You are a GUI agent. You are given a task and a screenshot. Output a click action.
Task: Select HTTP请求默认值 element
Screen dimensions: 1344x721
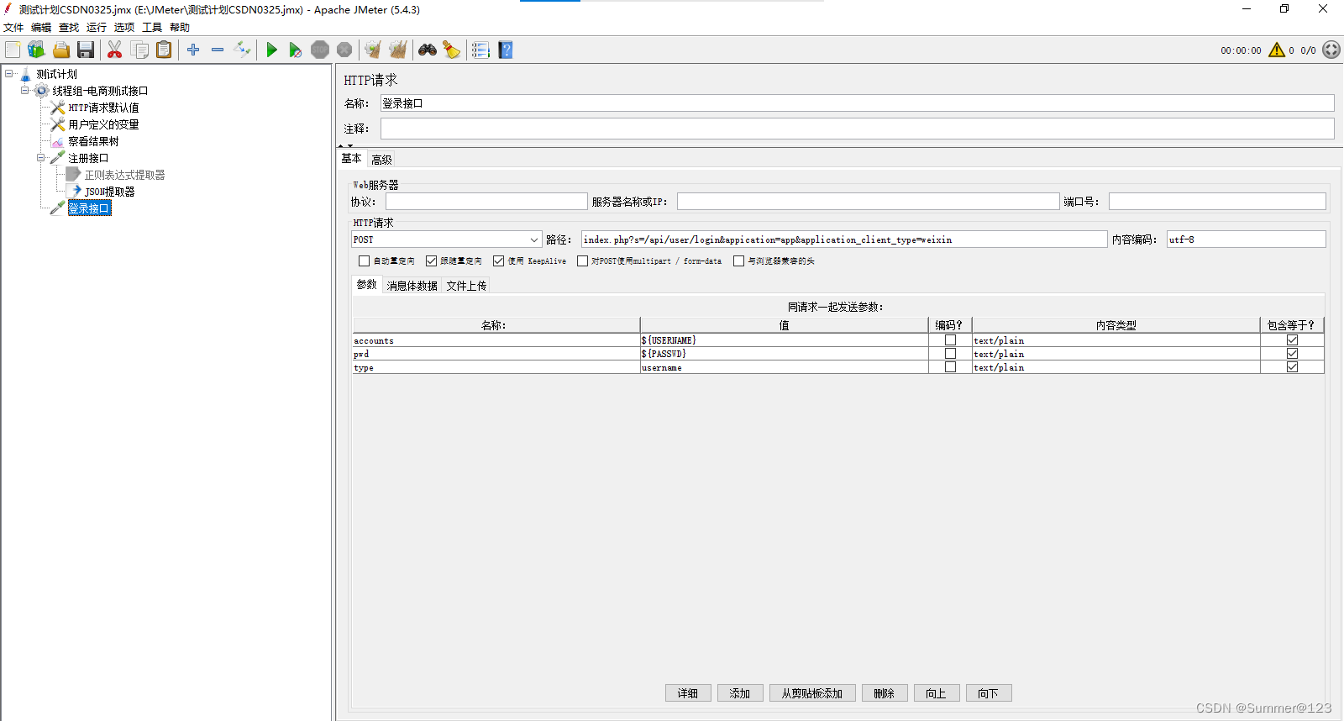pos(103,108)
